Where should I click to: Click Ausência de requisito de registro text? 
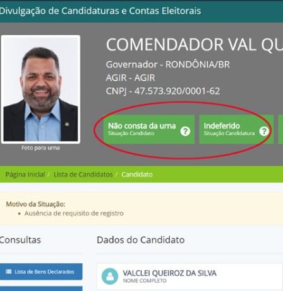74,214
